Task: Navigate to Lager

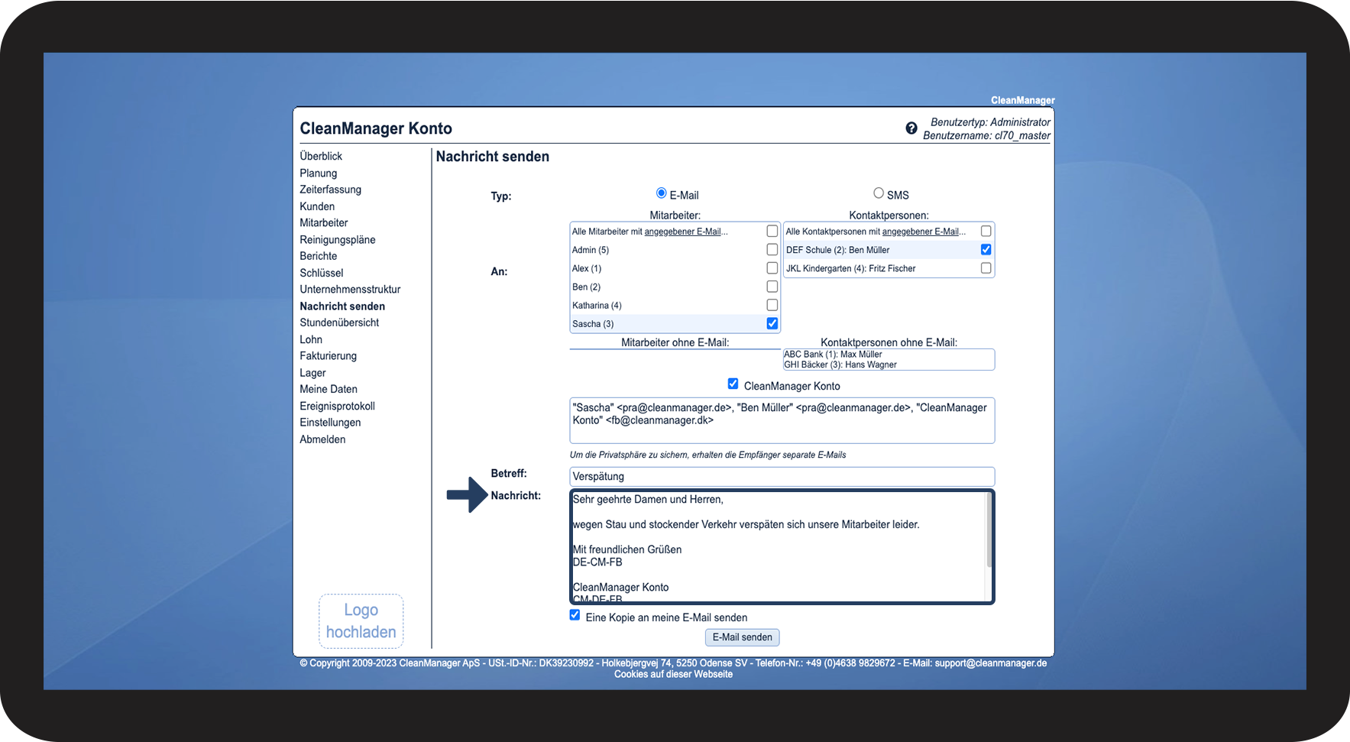Action: 312,373
